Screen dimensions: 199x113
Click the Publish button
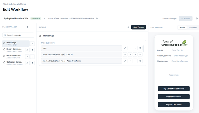[x=186, y=18]
